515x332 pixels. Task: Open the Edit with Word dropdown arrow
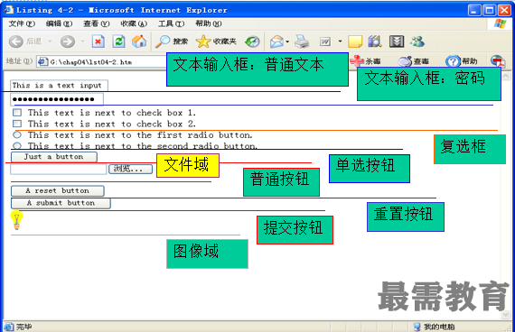[x=340, y=41]
